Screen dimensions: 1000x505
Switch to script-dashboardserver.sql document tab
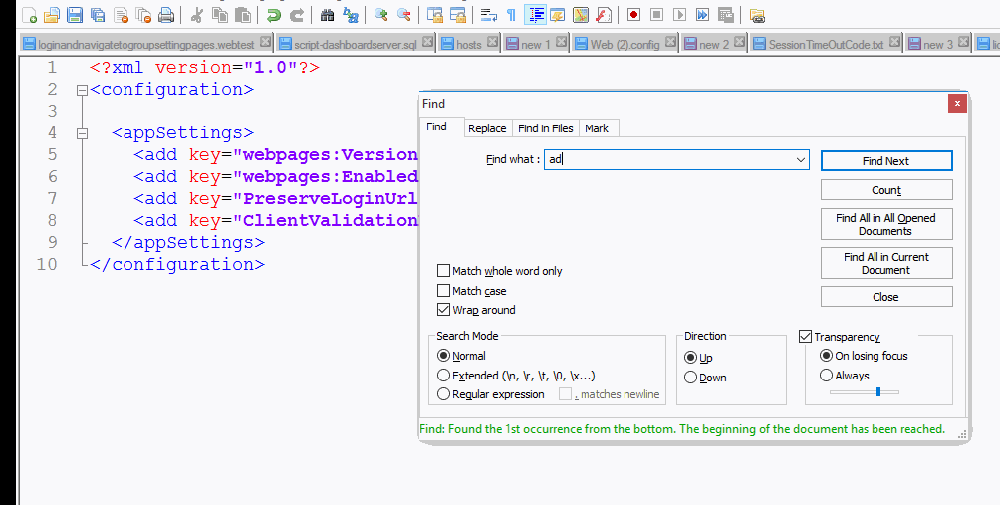tap(356, 44)
